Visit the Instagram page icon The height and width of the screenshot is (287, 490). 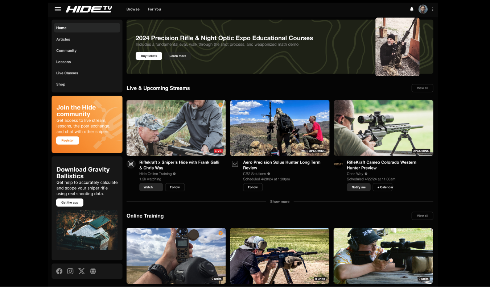pos(70,271)
